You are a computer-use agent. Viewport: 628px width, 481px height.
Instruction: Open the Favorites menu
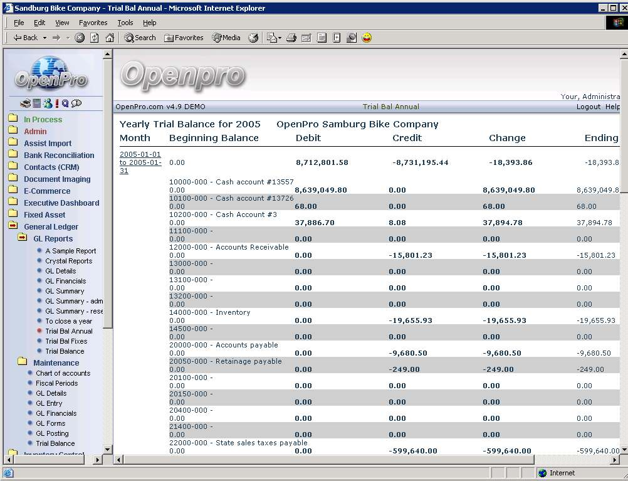click(93, 23)
